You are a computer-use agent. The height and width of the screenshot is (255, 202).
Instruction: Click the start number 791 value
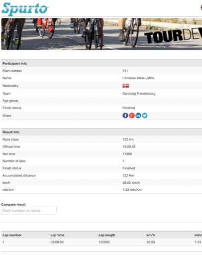click(125, 71)
